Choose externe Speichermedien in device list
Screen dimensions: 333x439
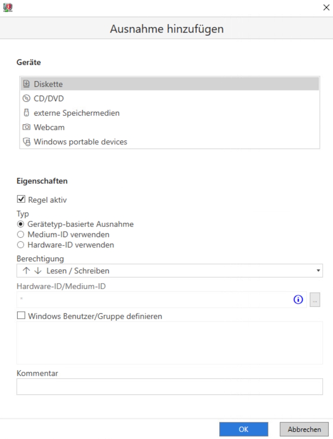[x=170, y=113]
